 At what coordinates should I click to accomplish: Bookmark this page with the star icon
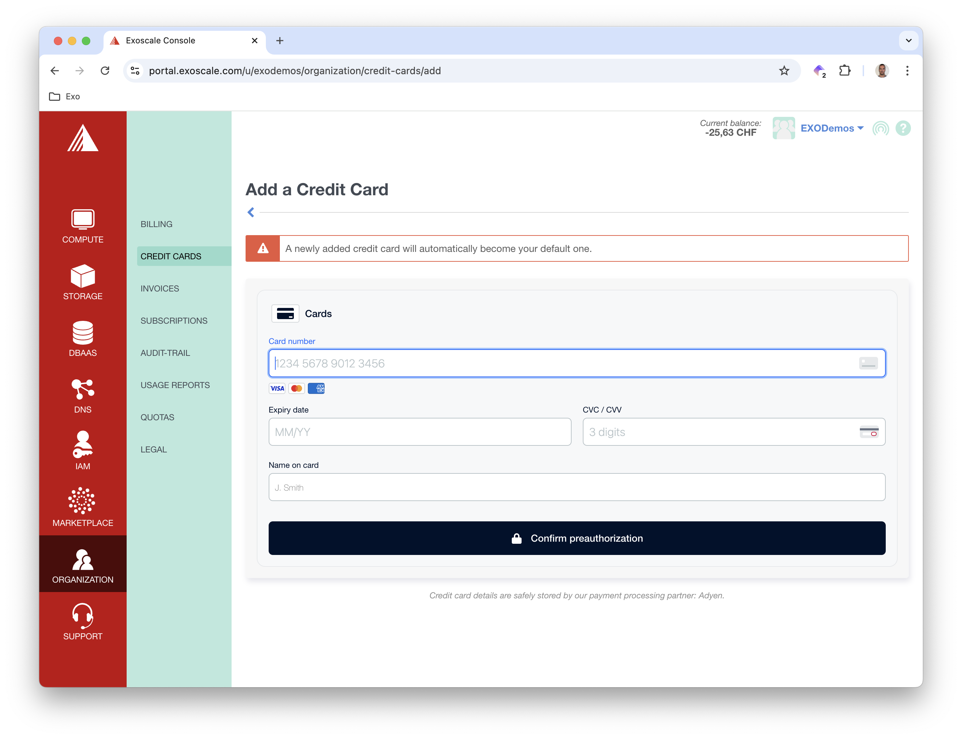click(784, 71)
